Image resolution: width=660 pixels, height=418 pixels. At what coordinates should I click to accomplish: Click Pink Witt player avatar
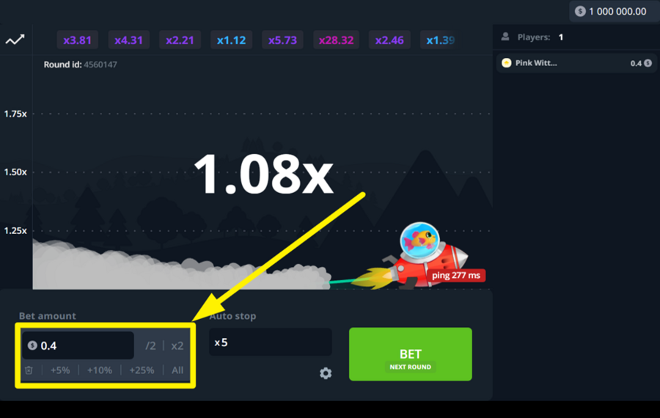pos(506,63)
